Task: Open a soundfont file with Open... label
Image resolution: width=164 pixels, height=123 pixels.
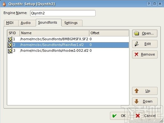Action: coord(148,34)
